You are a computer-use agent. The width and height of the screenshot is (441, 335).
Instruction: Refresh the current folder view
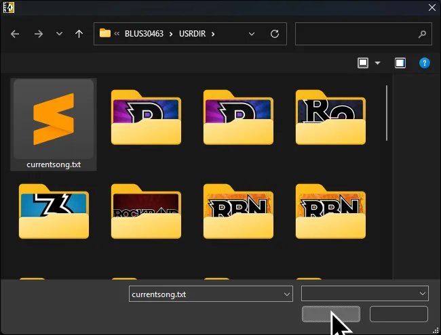coord(275,34)
